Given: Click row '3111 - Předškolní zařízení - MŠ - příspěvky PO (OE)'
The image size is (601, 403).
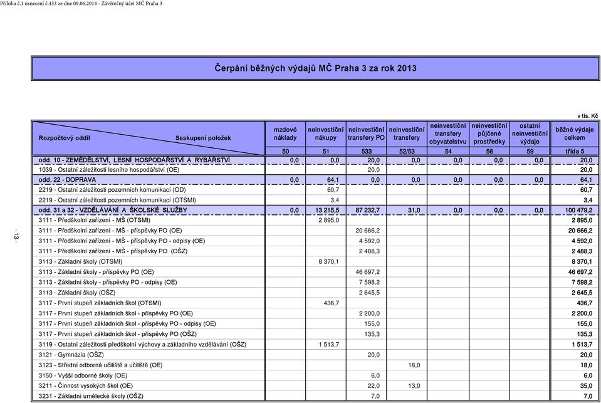Looking at the screenshot, I should [x=315, y=231].
